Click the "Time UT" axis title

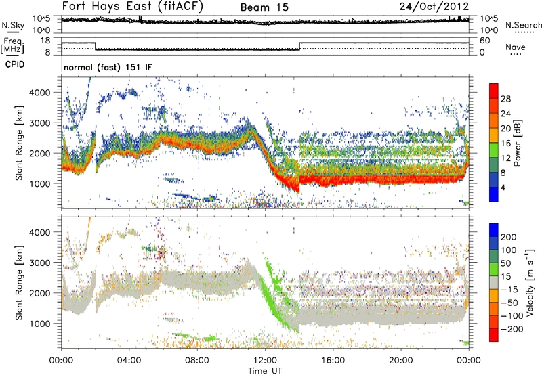coord(265,370)
